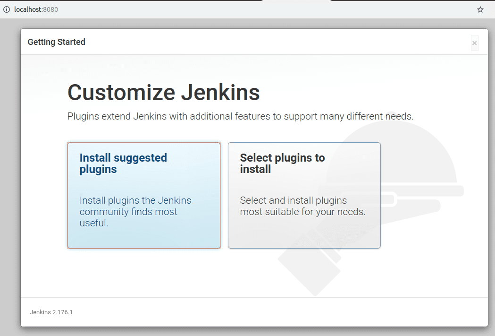
Task: Click the 'Install suggested plugins' bold title
Action: click(x=123, y=164)
